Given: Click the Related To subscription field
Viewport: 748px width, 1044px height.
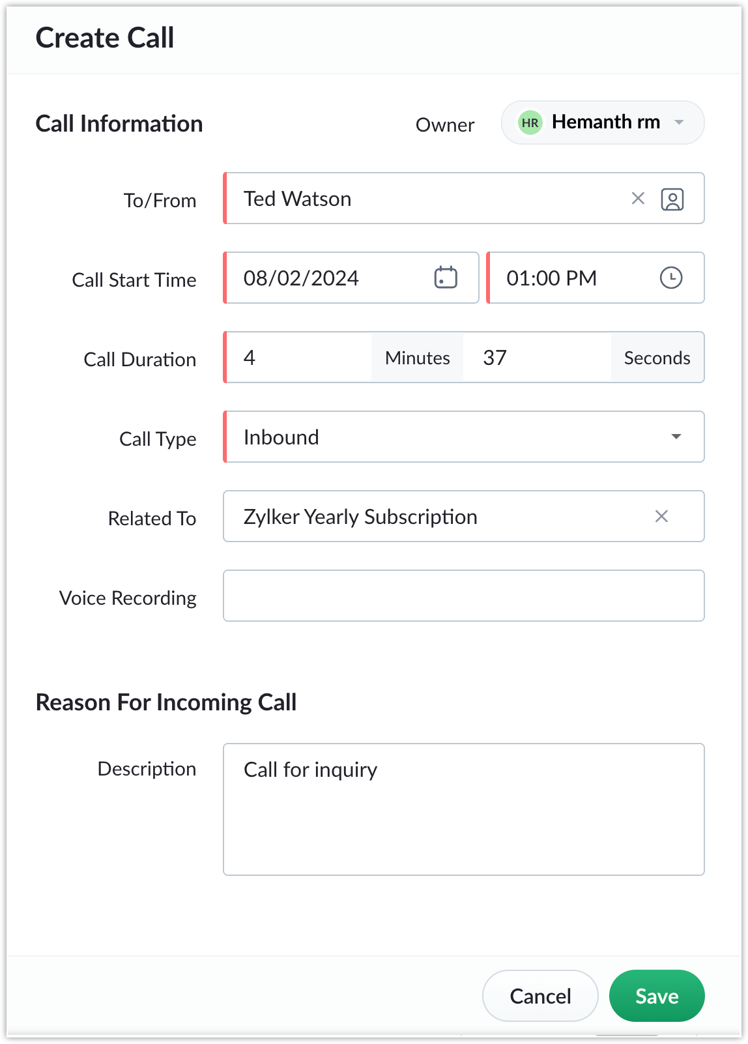Looking at the screenshot, I should [464, 516].
